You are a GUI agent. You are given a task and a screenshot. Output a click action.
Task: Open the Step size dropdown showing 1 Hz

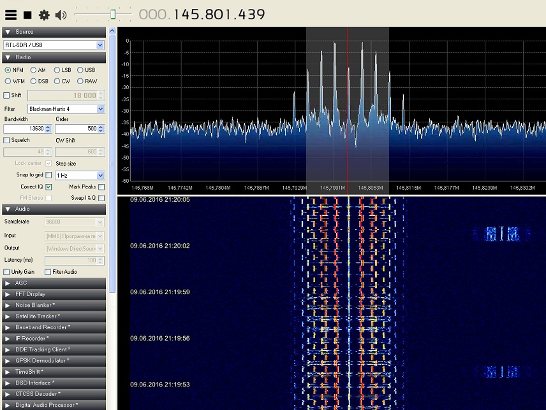(80, 175)
